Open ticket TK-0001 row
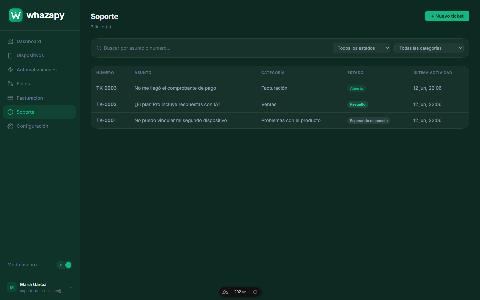 [280, 121]
